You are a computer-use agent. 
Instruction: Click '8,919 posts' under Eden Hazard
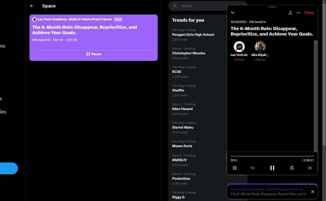180,114
